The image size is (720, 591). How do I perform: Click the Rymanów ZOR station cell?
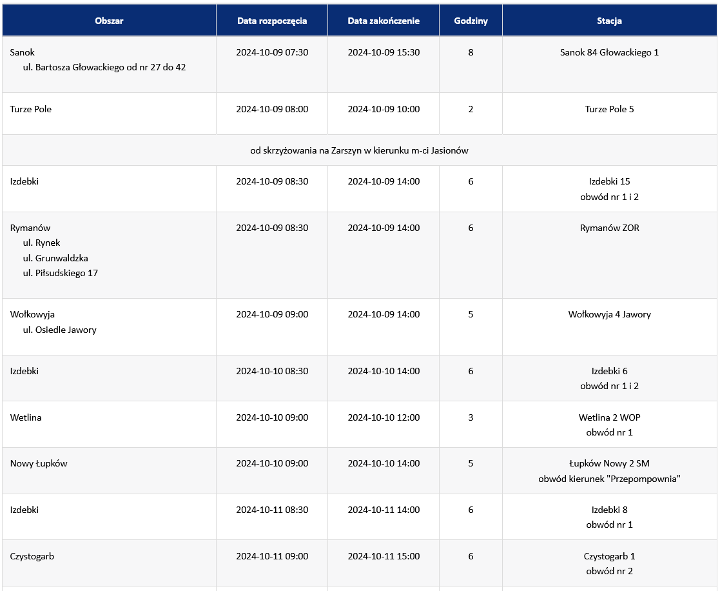coord(609,255)
